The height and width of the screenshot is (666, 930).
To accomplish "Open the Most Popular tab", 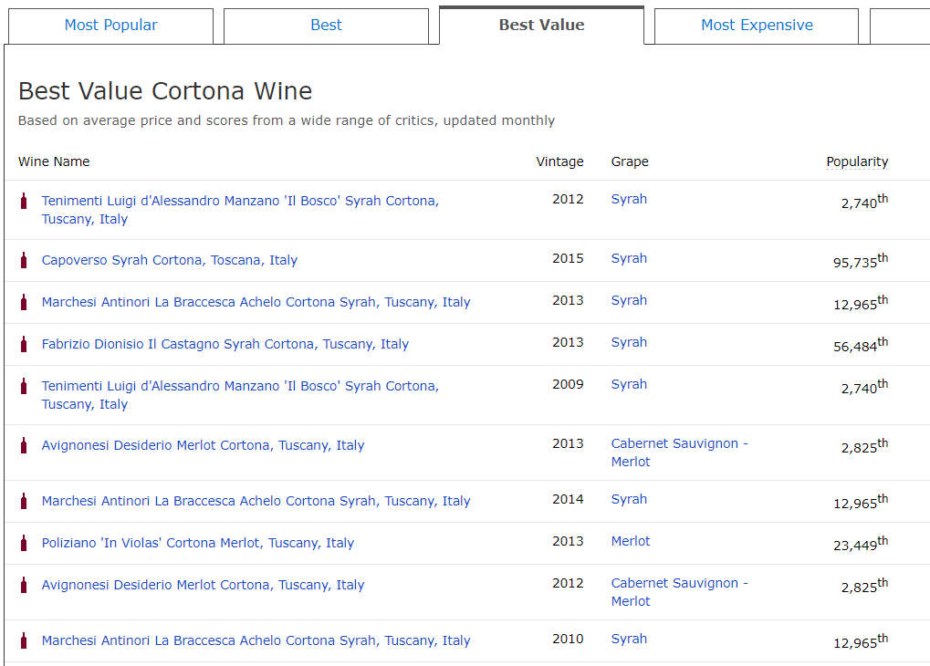I will pos(111,26).
